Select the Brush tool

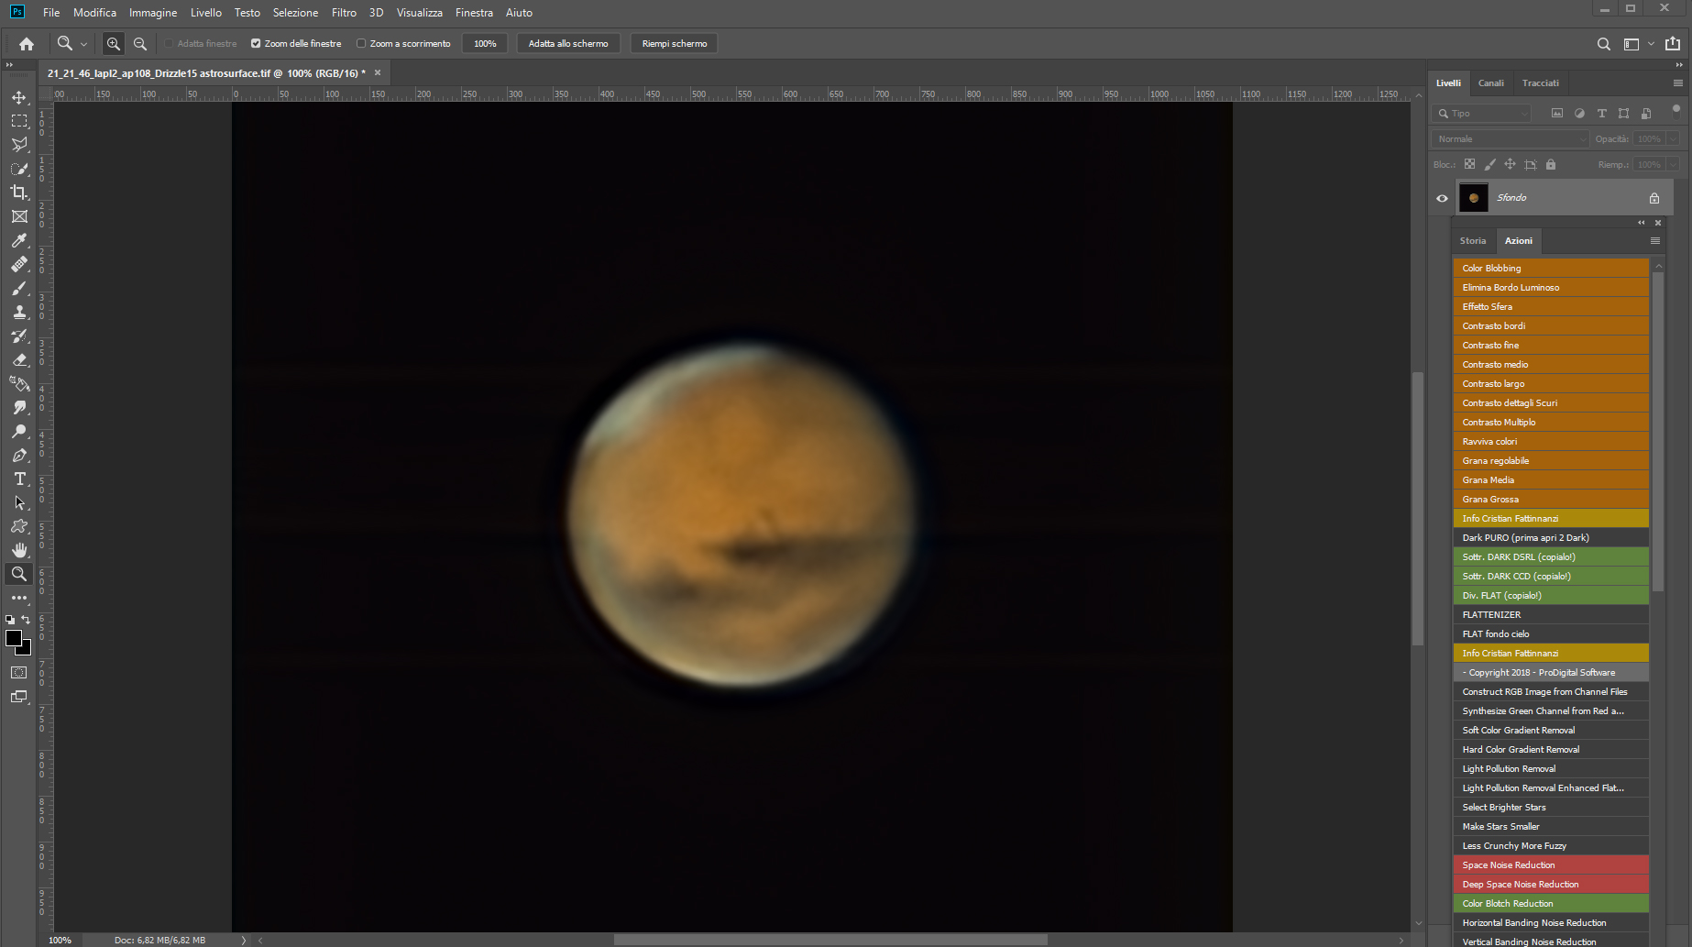pyautogui.click(x=19, y=288)
